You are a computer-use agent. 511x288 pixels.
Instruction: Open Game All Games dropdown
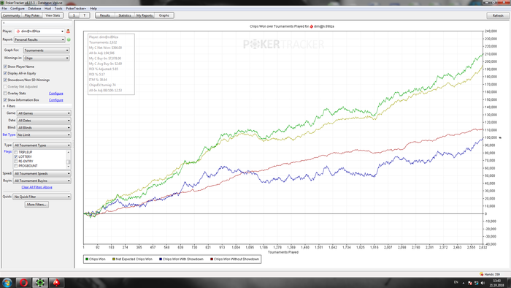44,113
